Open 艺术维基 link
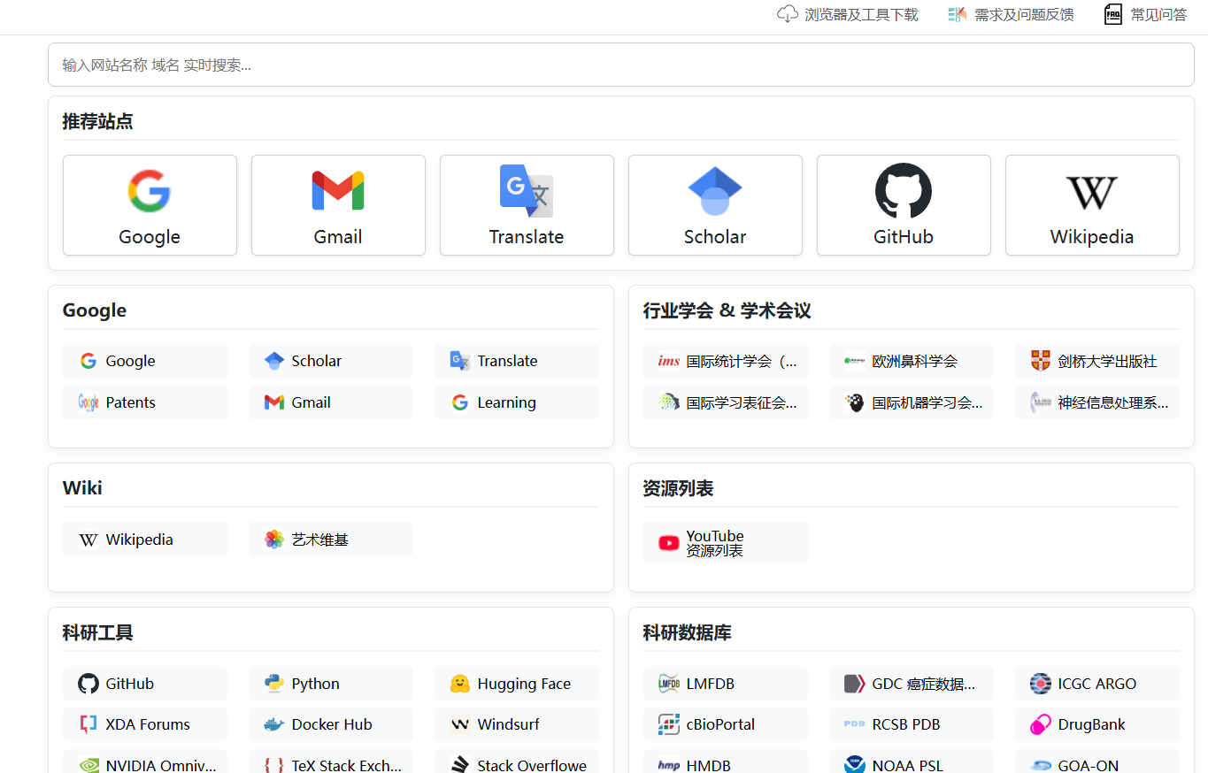1208x773 pixels. (331, 540)
